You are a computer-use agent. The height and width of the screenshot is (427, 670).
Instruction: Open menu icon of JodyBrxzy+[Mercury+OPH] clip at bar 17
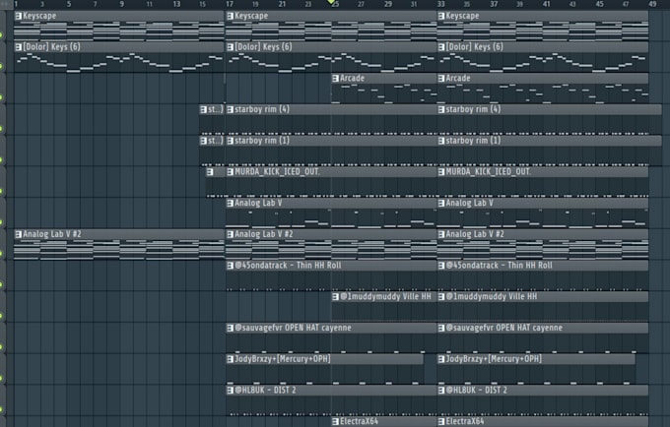click(230, 359)
